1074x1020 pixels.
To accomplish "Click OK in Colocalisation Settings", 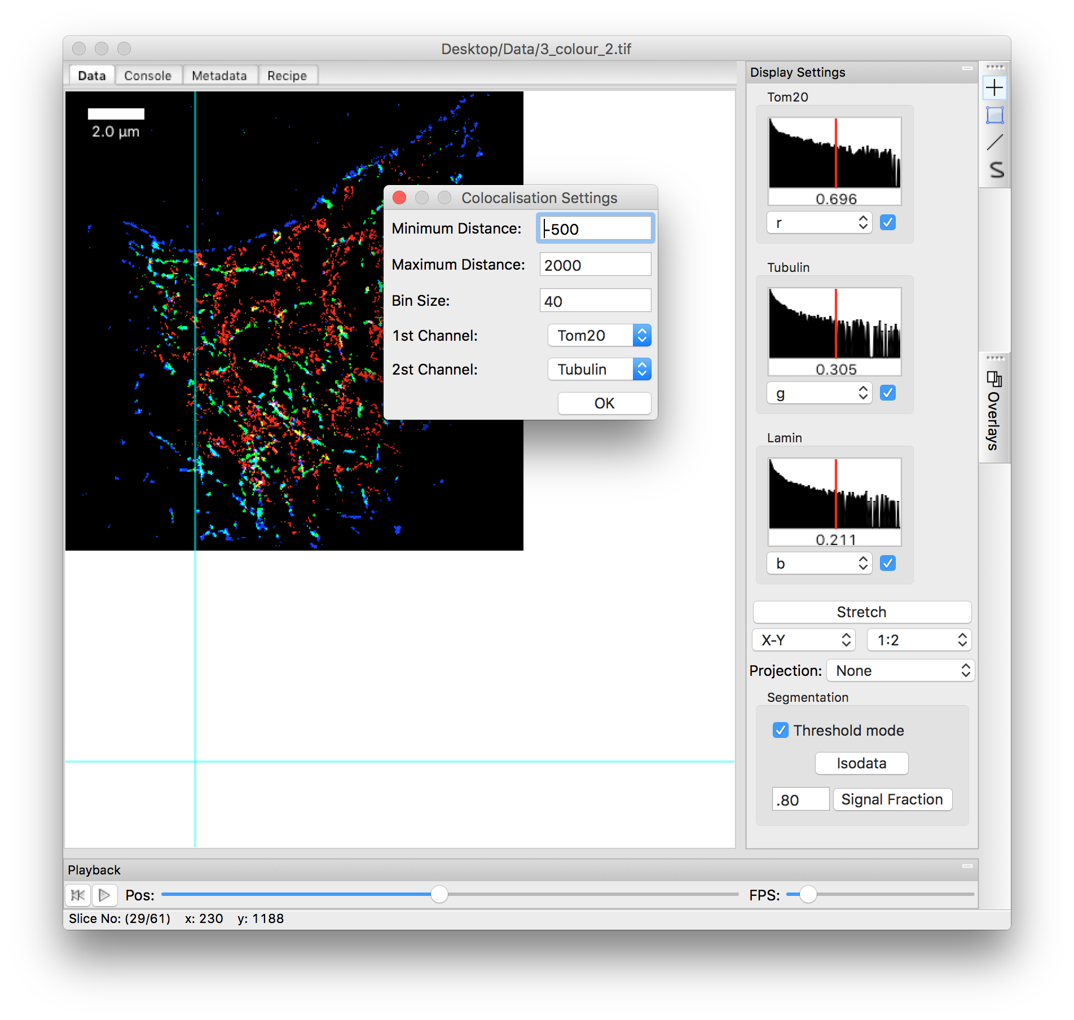I will 604,403.
